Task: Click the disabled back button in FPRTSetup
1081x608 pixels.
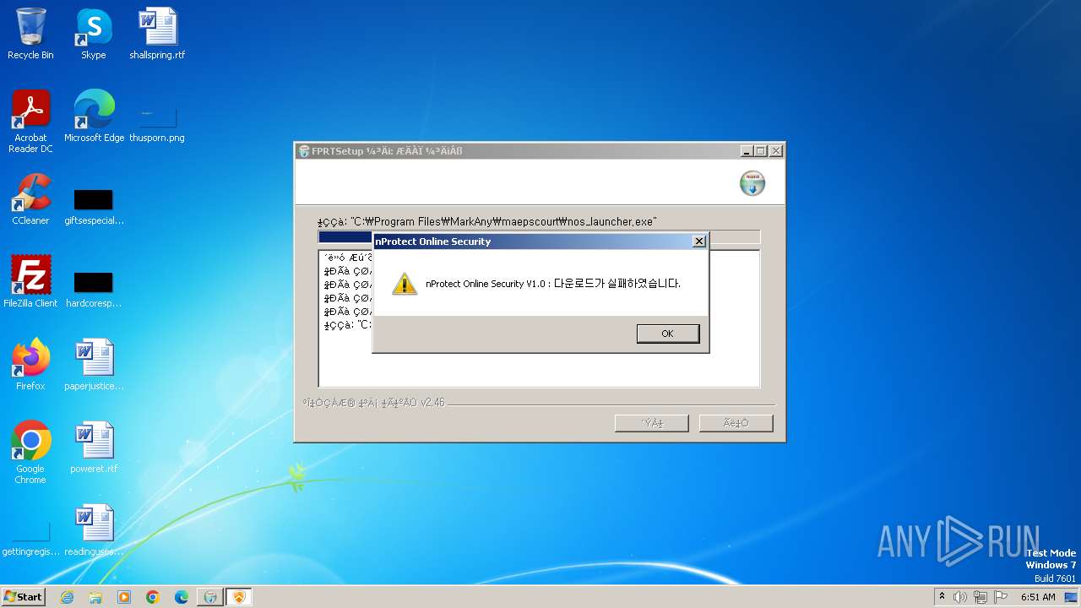Action: pyautogui.click(x=651, y=423)
